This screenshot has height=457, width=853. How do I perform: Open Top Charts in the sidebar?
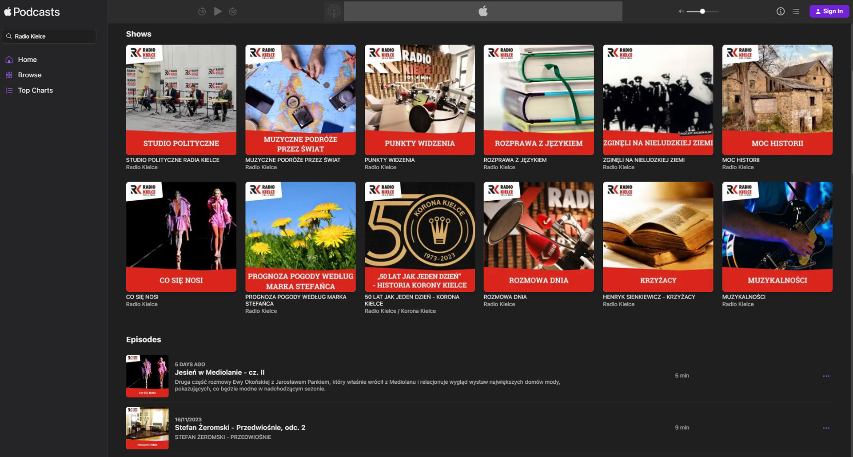[35, 90]
